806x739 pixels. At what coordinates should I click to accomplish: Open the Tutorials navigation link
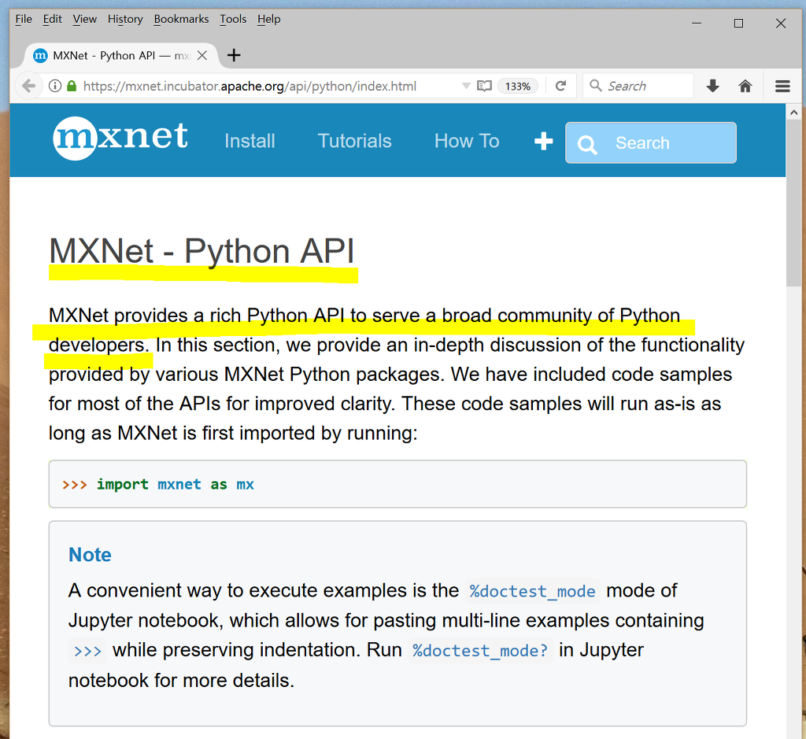click(355, 142)
